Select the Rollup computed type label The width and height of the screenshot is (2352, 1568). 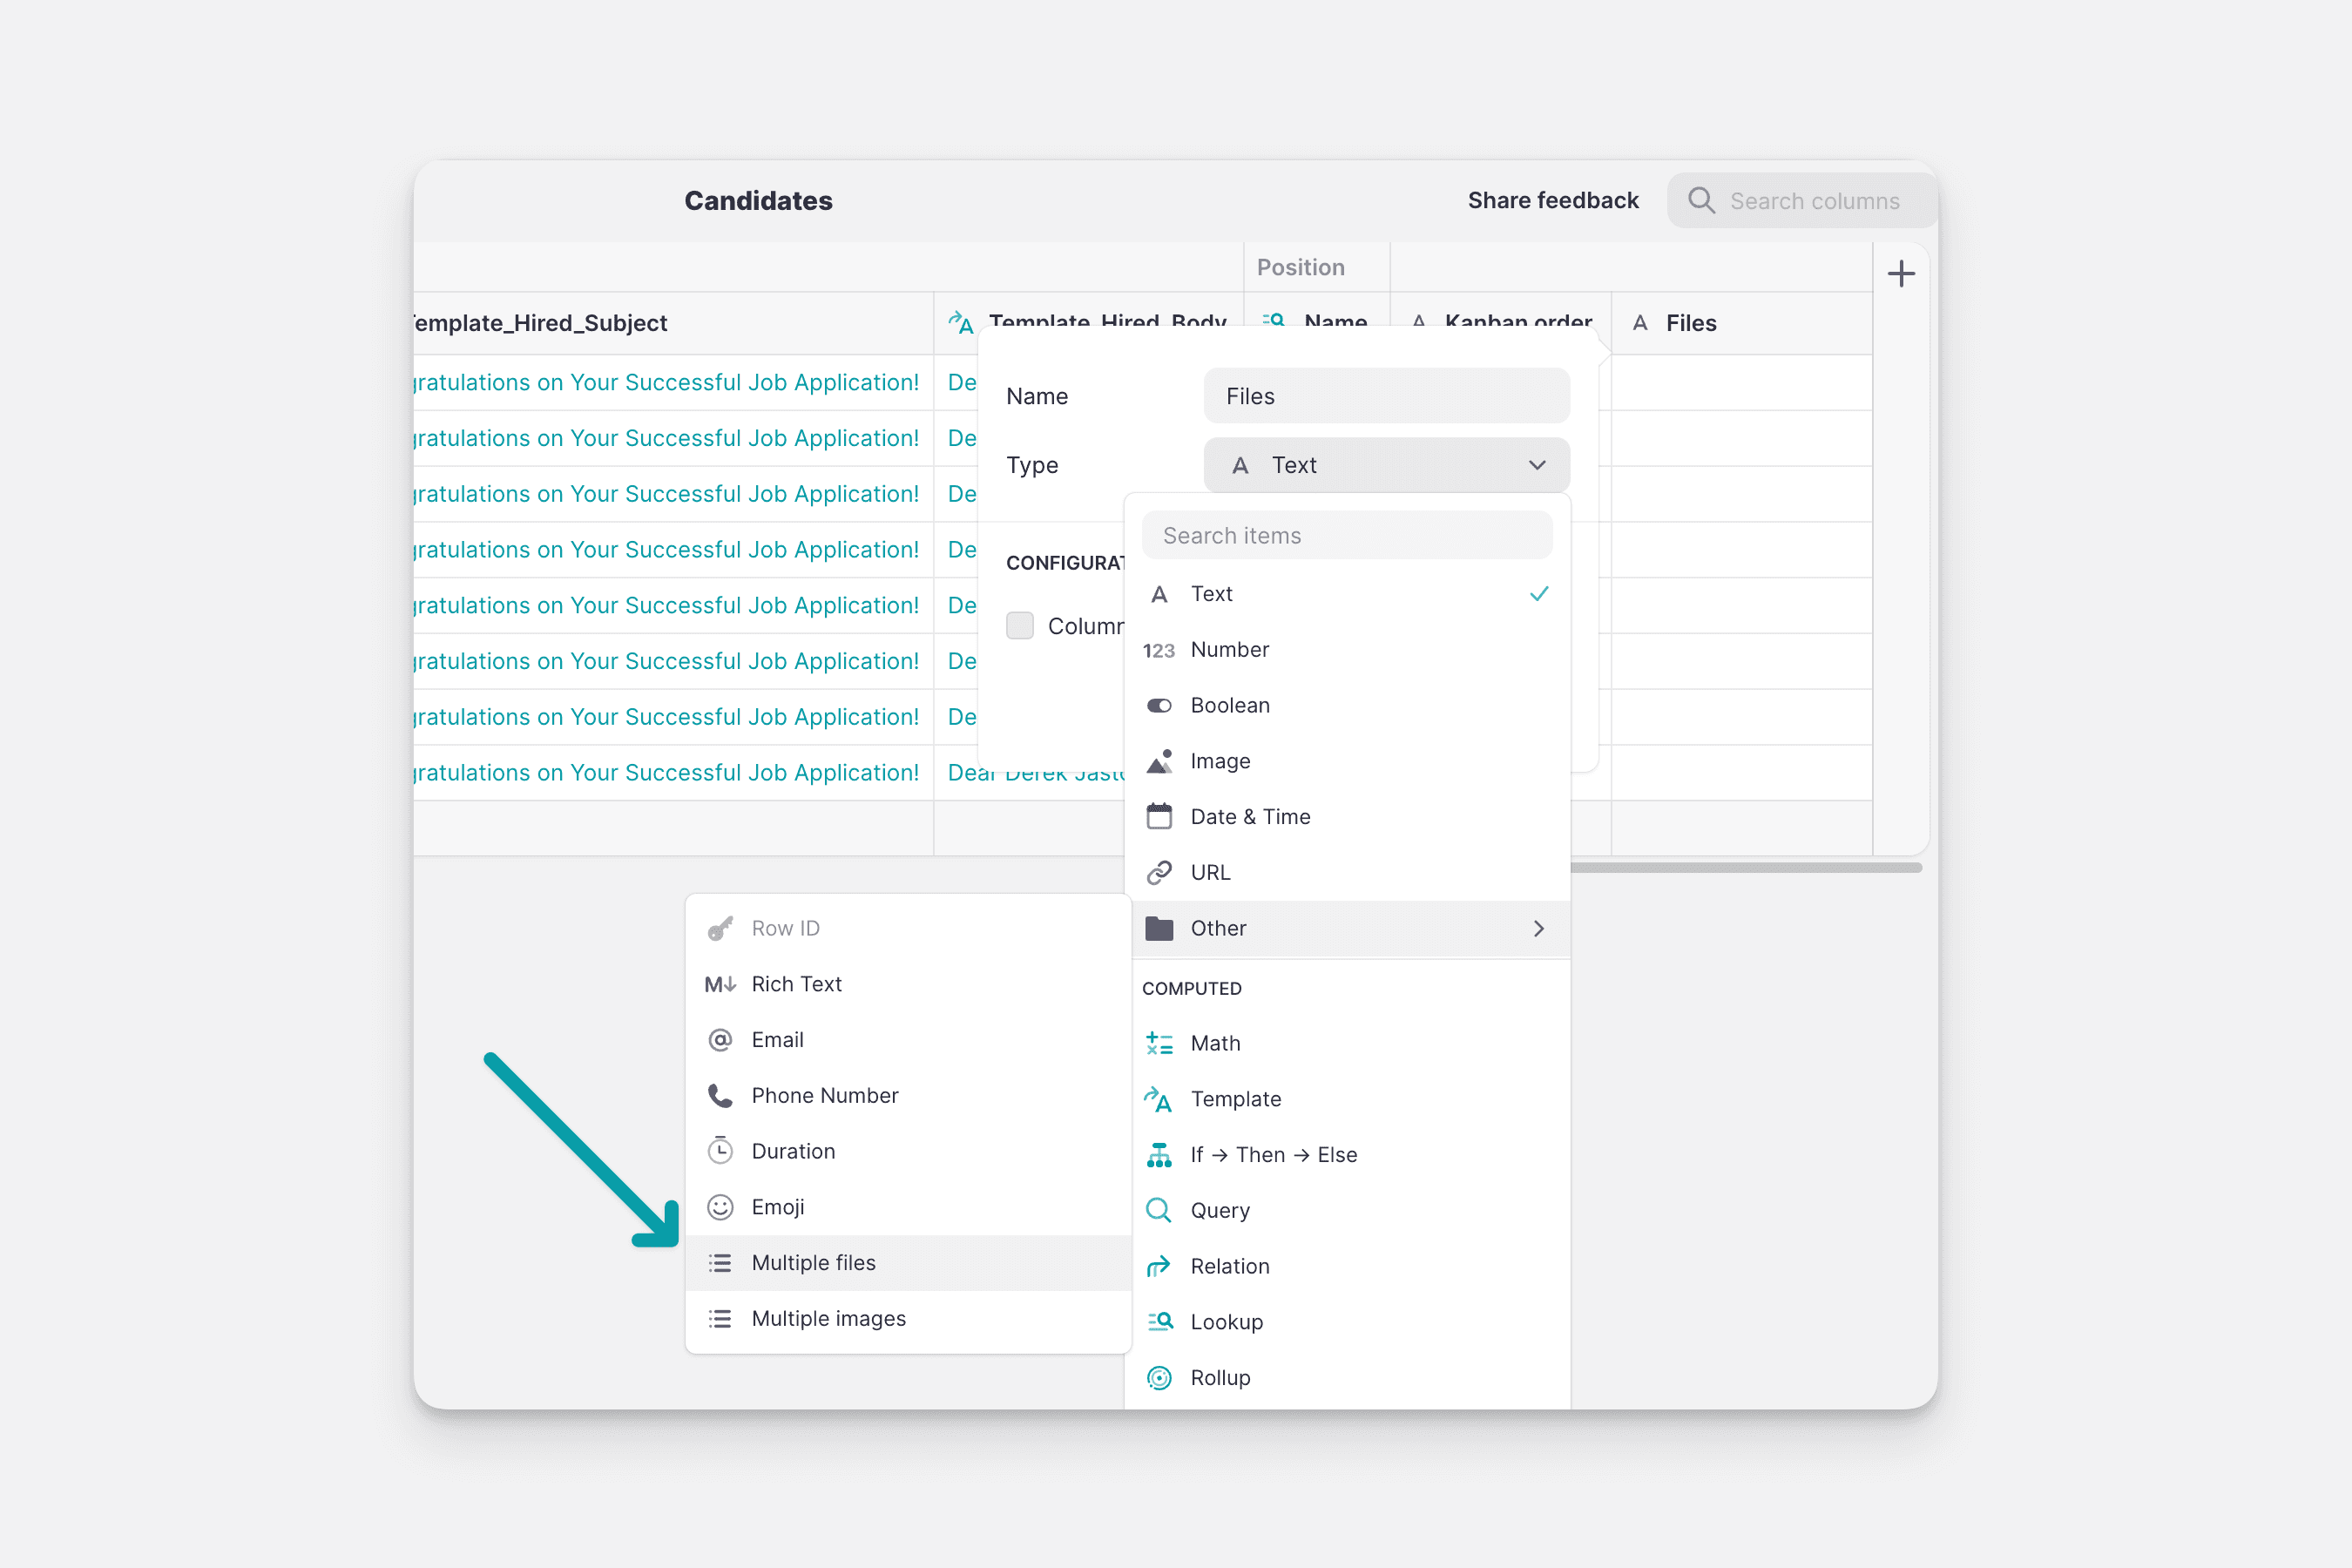pos(1220,1378)
